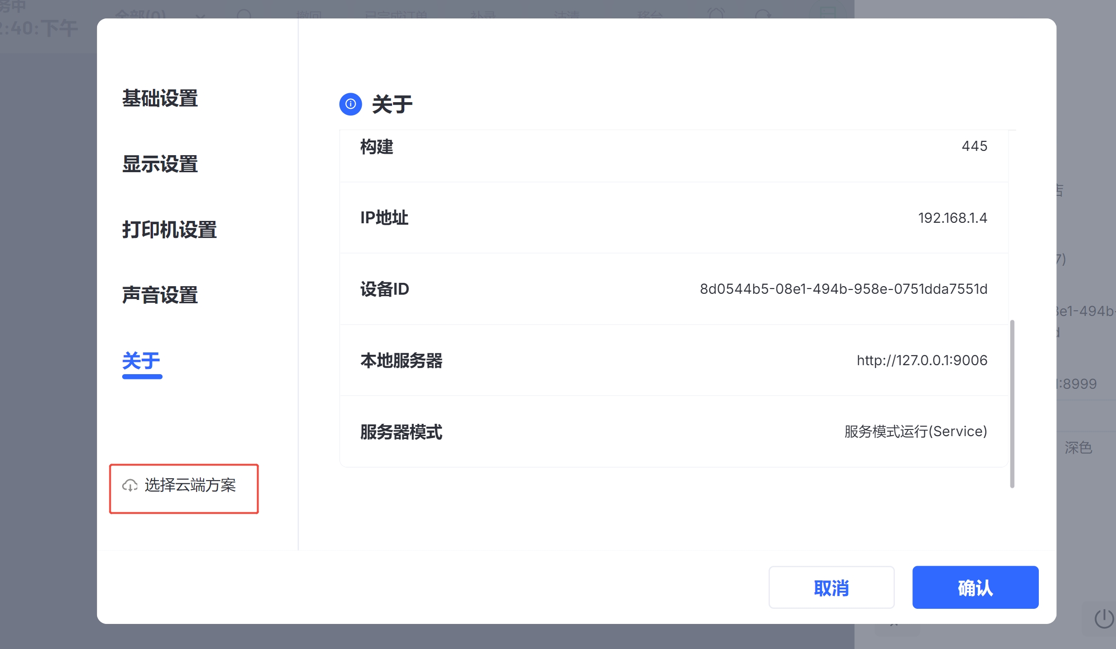Click the IP地址 value 192.168.1.4

pyautogui.click(x=952, y=218)
